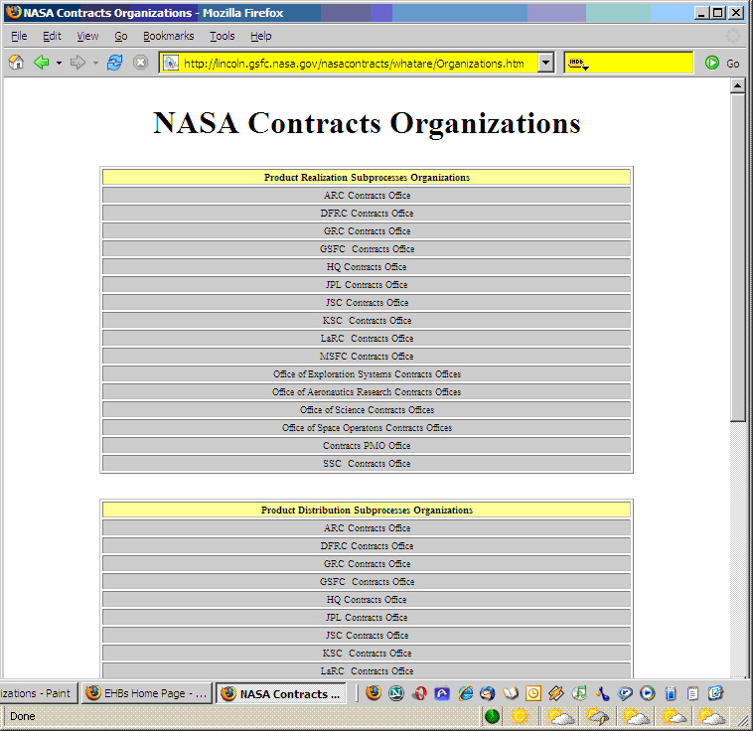This screenshot has height=731, width=753.
Task: Click Office of Exploration Systems Contracts Offices
Action: tap(367, 373)
